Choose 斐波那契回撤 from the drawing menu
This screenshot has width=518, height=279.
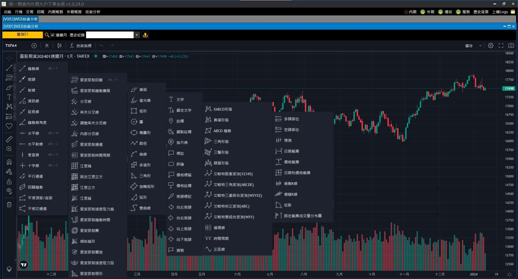91,80
